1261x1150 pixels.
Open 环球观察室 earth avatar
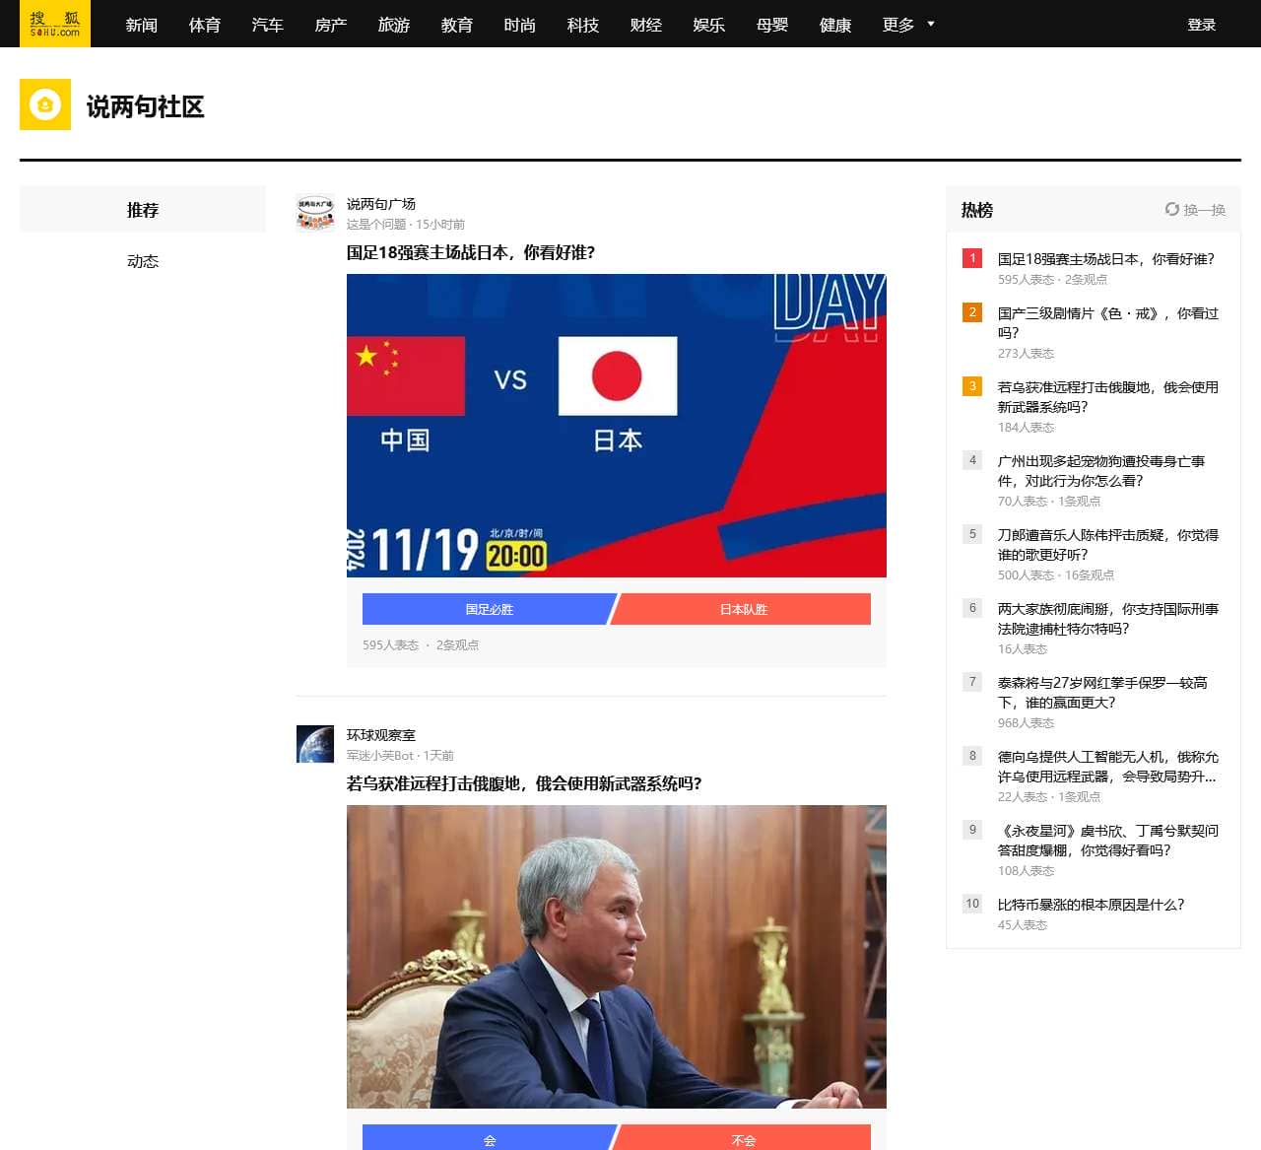(315, 744)
